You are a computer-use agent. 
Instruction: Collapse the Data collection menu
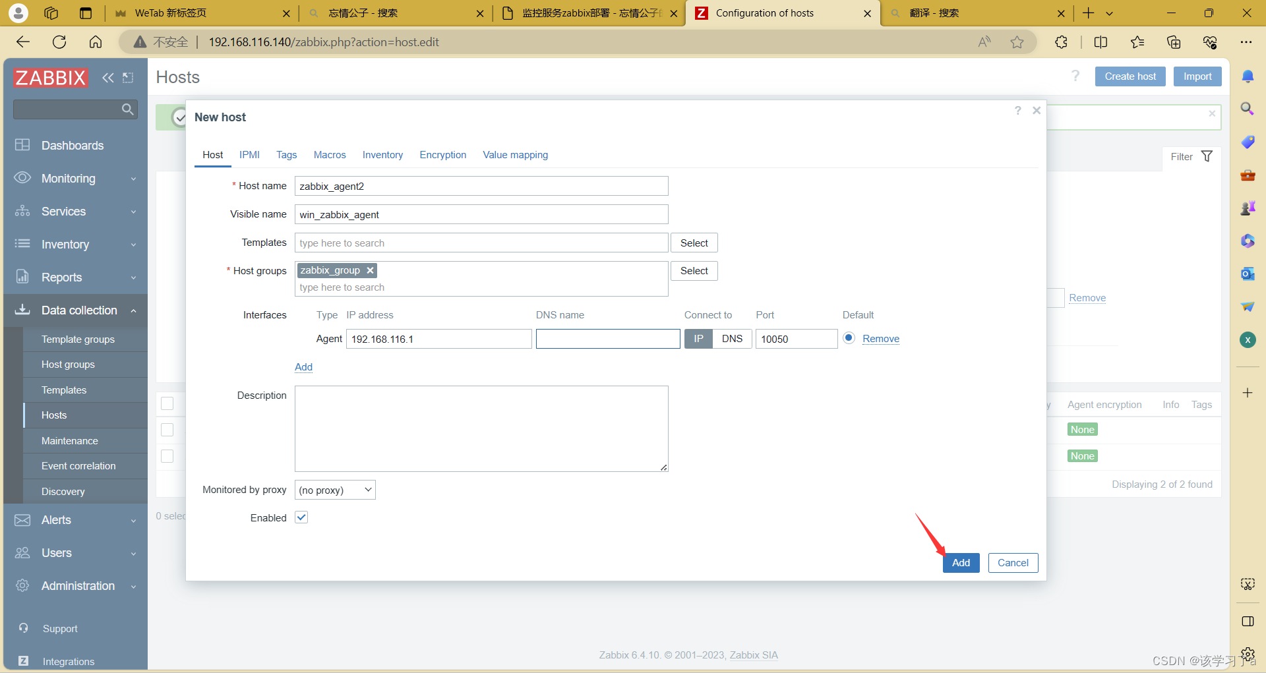tap(75, 310)
